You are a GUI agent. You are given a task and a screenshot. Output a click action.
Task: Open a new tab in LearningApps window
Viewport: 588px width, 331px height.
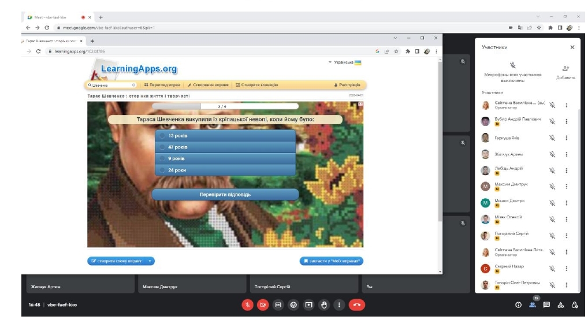coord(92,41)
